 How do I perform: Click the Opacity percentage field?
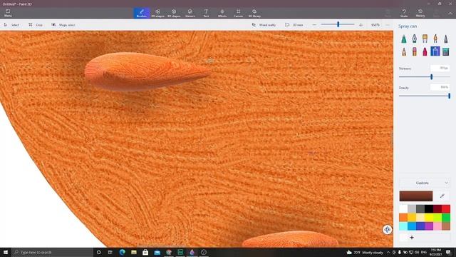coord(440,87)
